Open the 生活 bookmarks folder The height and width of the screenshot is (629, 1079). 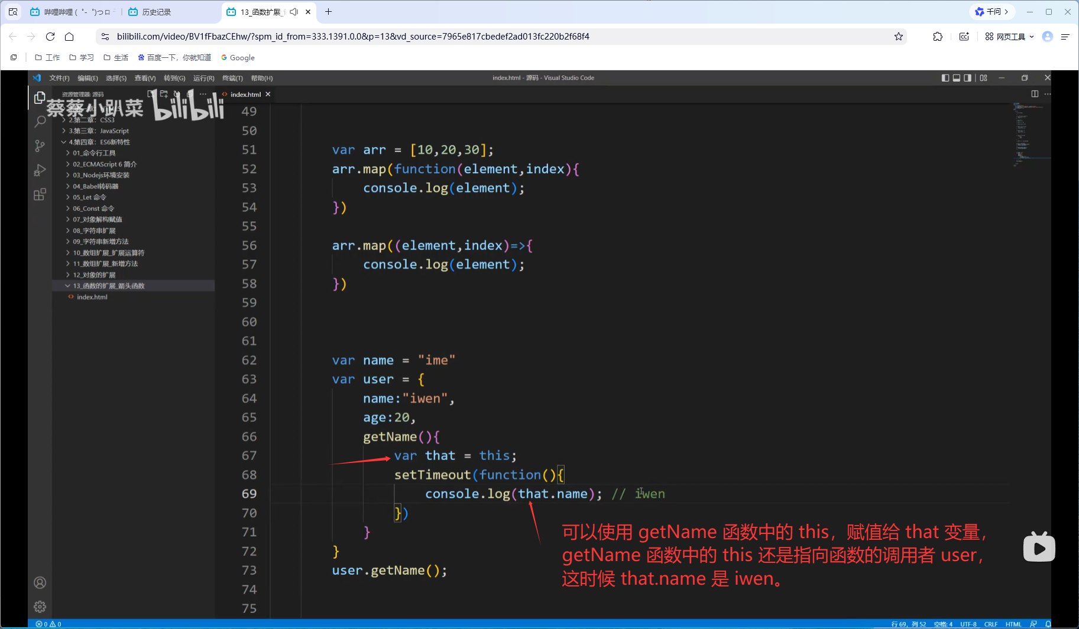tap(116, 58)
